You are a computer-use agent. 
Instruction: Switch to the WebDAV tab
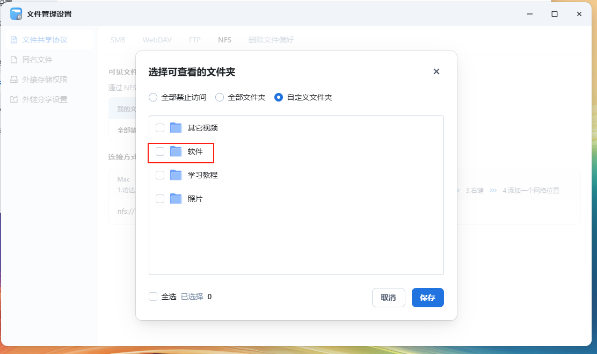tap(157, 40)
